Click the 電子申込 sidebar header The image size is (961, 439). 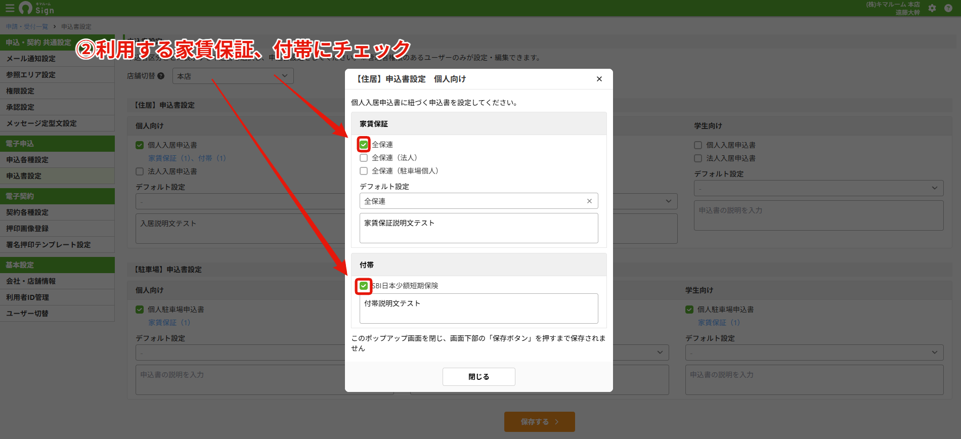coord(57,144)
